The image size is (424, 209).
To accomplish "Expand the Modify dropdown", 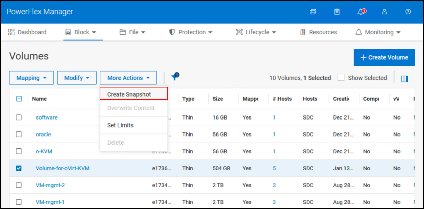I will click(77, 78).
